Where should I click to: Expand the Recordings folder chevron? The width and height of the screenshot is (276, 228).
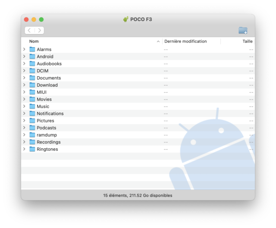pos(24,142)
